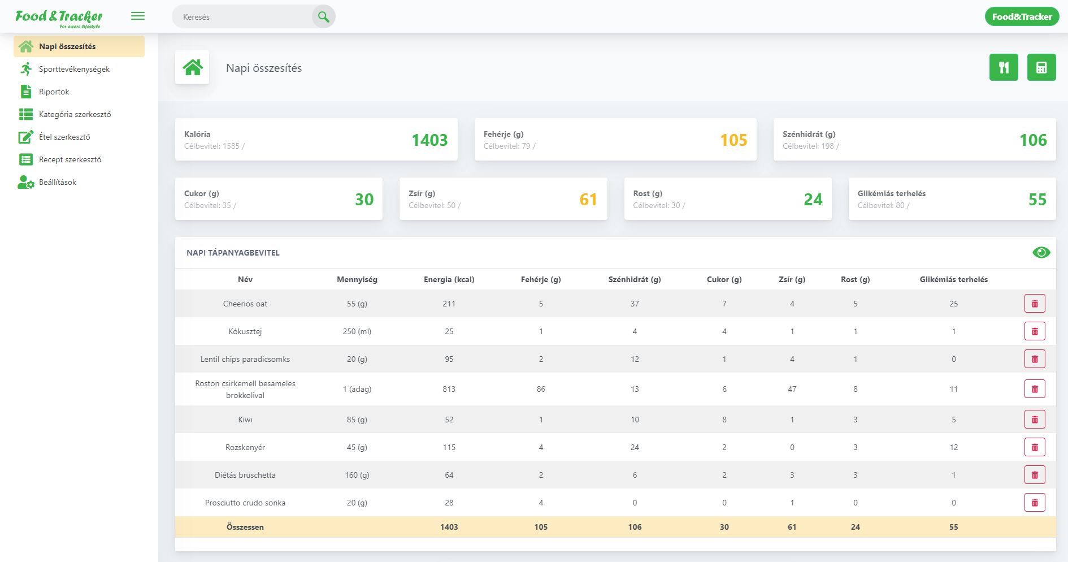Click the Kiwi name cell
This screenshot has height=562, width=1068.
click(x=245, y=420)
